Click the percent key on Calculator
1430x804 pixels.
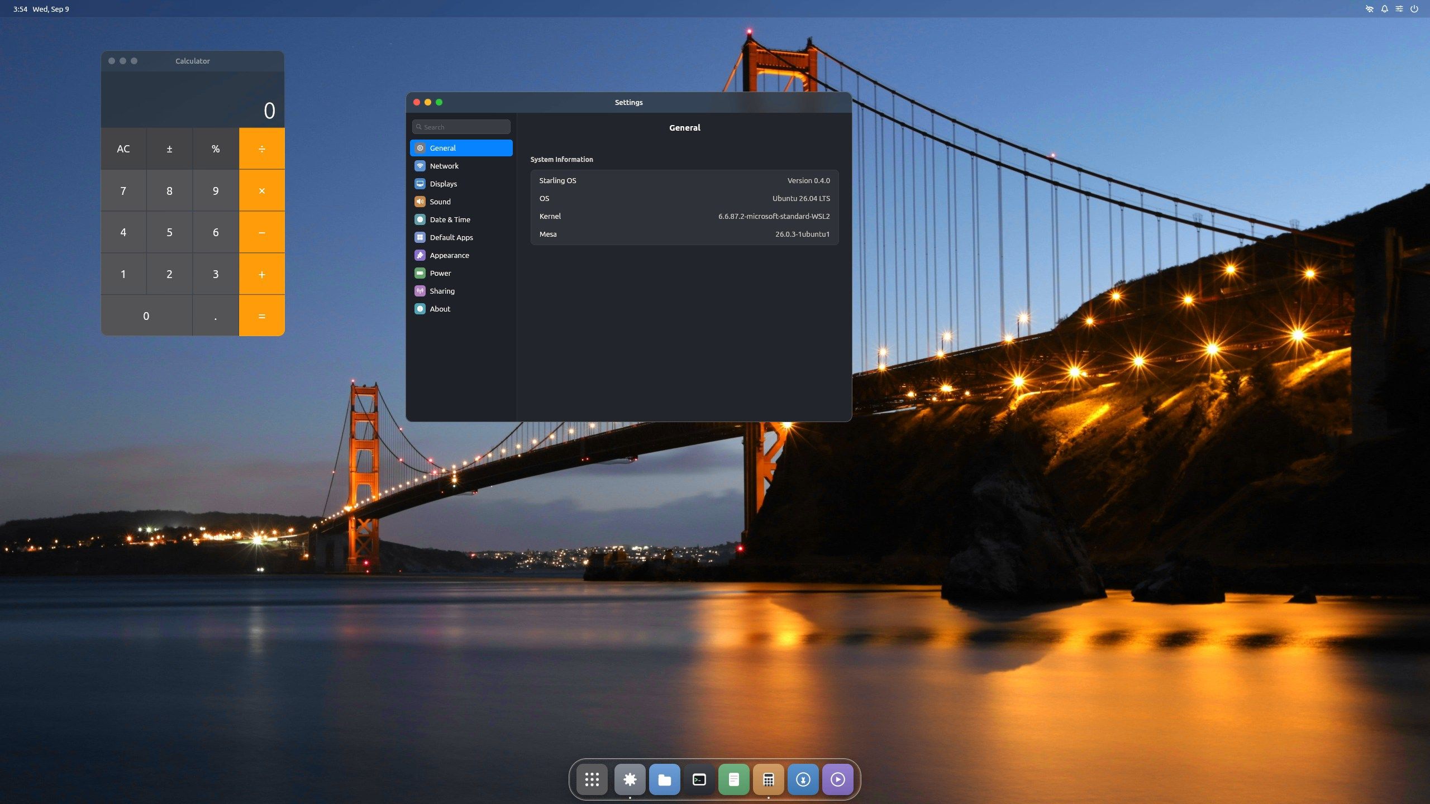click(216, 149)
